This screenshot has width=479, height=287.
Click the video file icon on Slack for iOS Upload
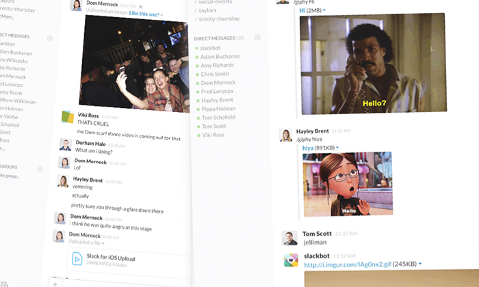pyautogui.click(x=77, y=258)
